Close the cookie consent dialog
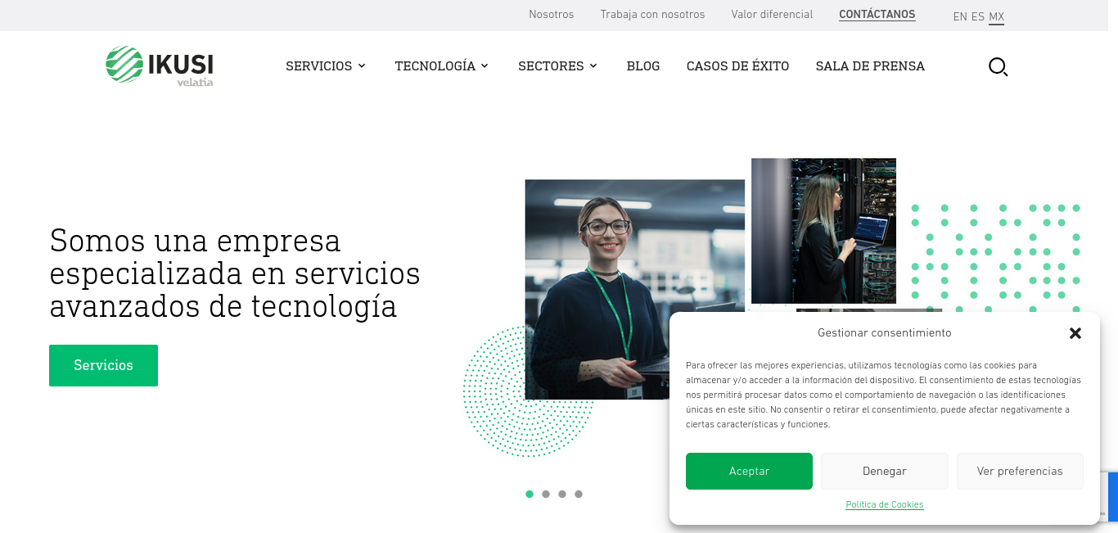Image resolution: width=1118 pixels, height=533 pixels. pyautogui.click(x=1075, y=333)
